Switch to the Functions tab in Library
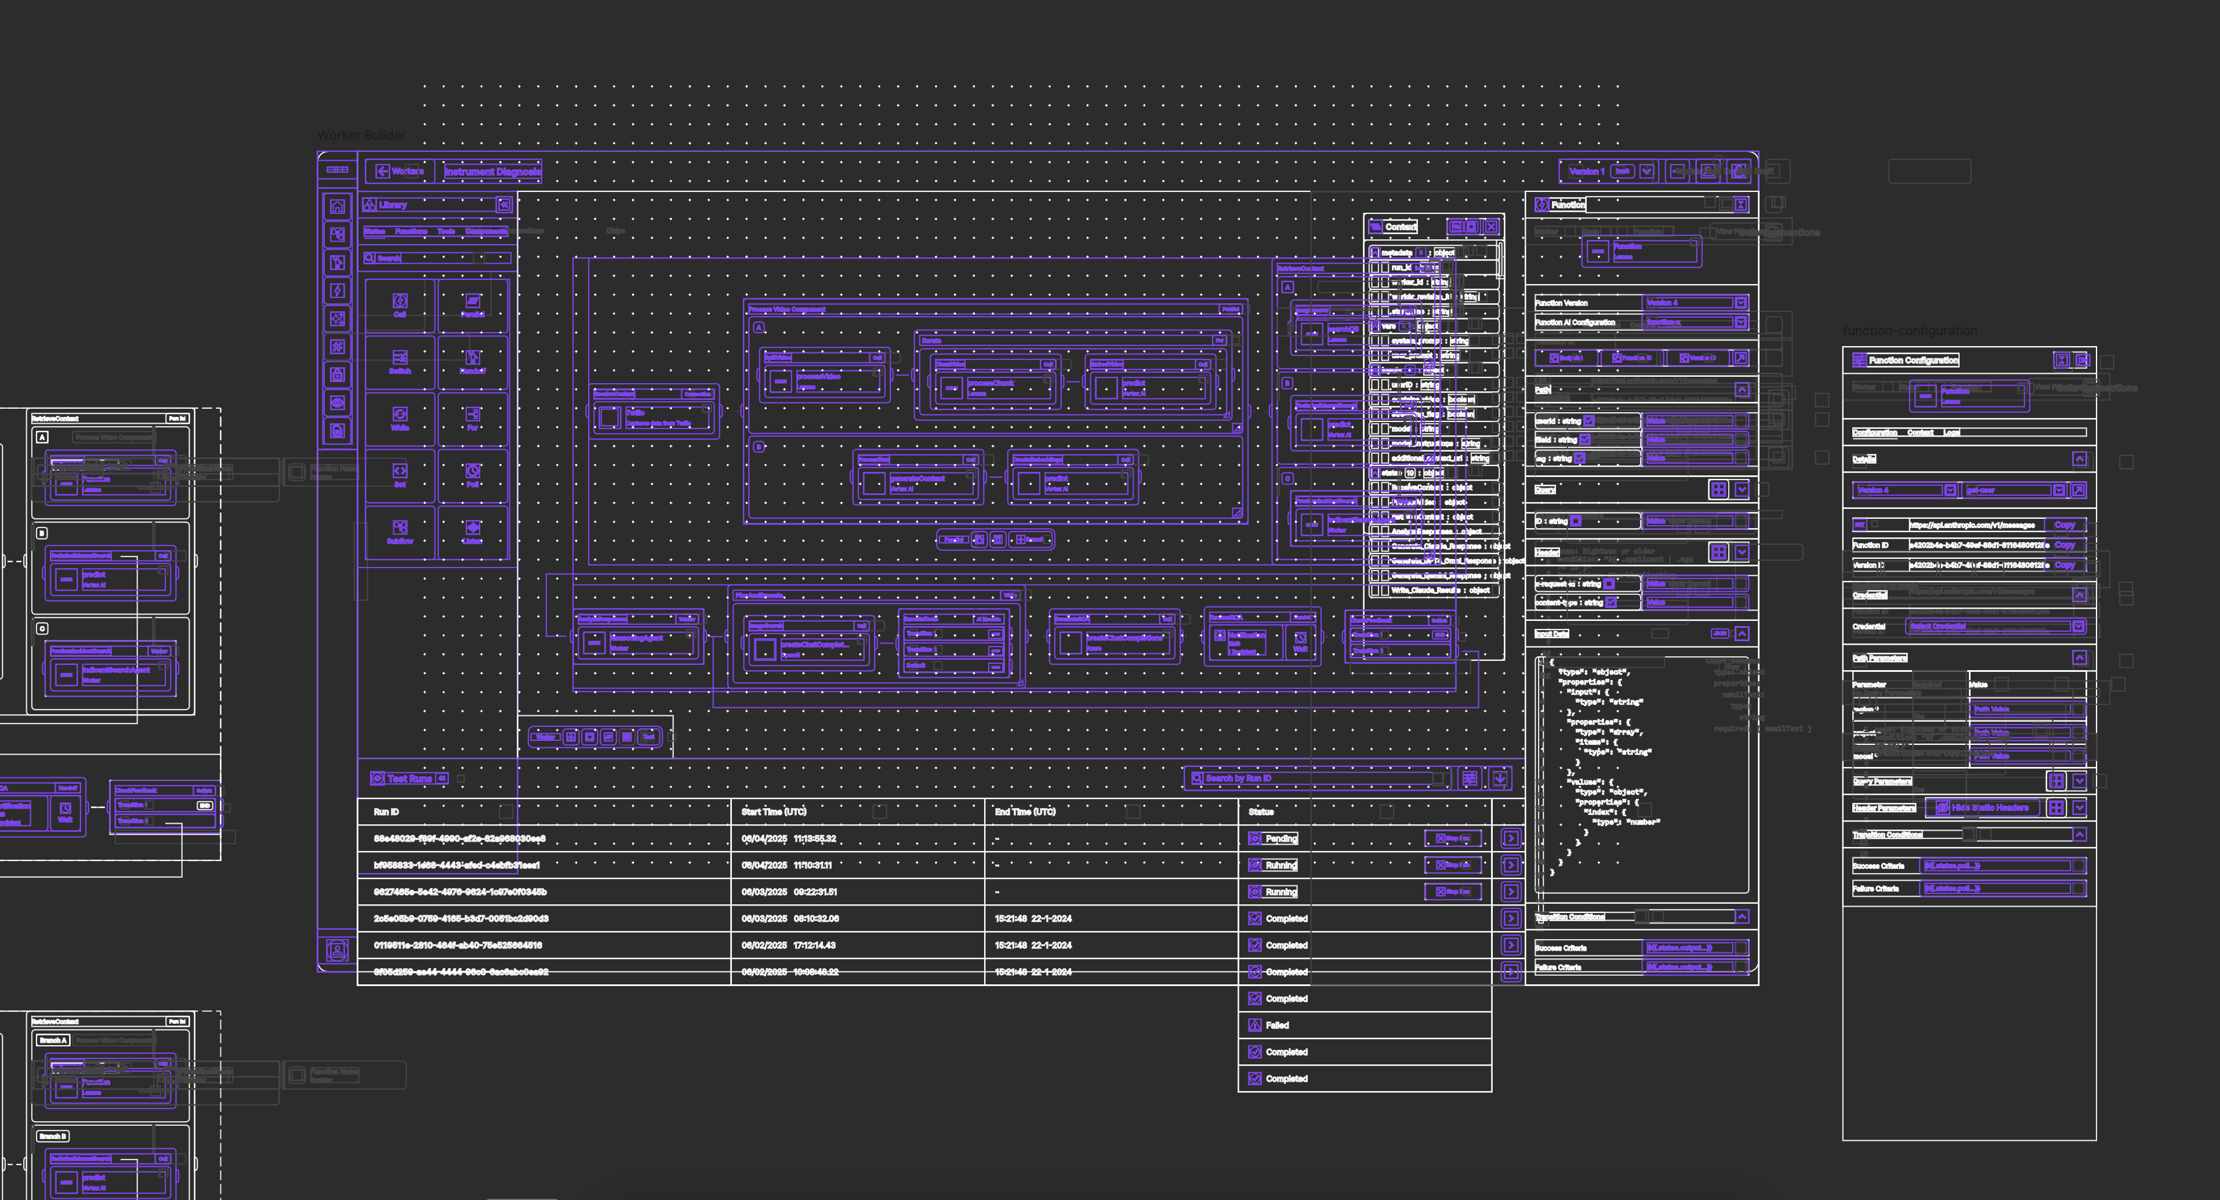This screenshot has width=2220, height=1200. (x=411, y=232)
